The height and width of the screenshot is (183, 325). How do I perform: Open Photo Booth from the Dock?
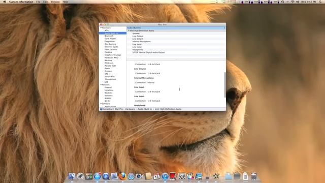point(173,176)
